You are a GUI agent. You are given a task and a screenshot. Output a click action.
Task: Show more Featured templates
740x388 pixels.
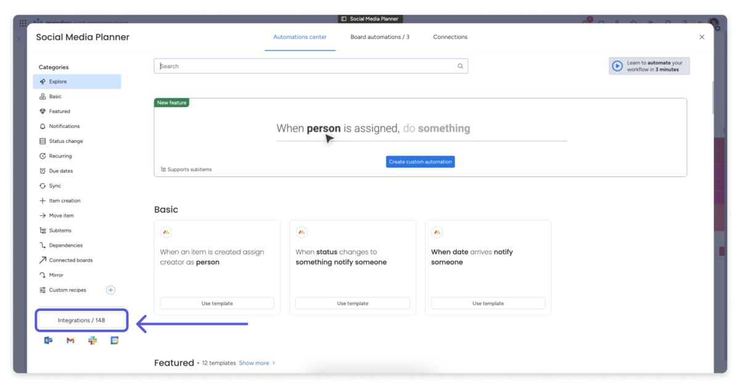coord(257,363)
